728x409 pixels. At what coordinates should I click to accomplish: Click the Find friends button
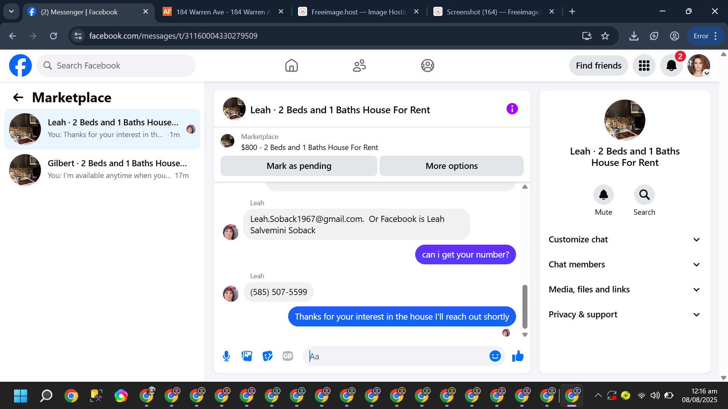598,66
